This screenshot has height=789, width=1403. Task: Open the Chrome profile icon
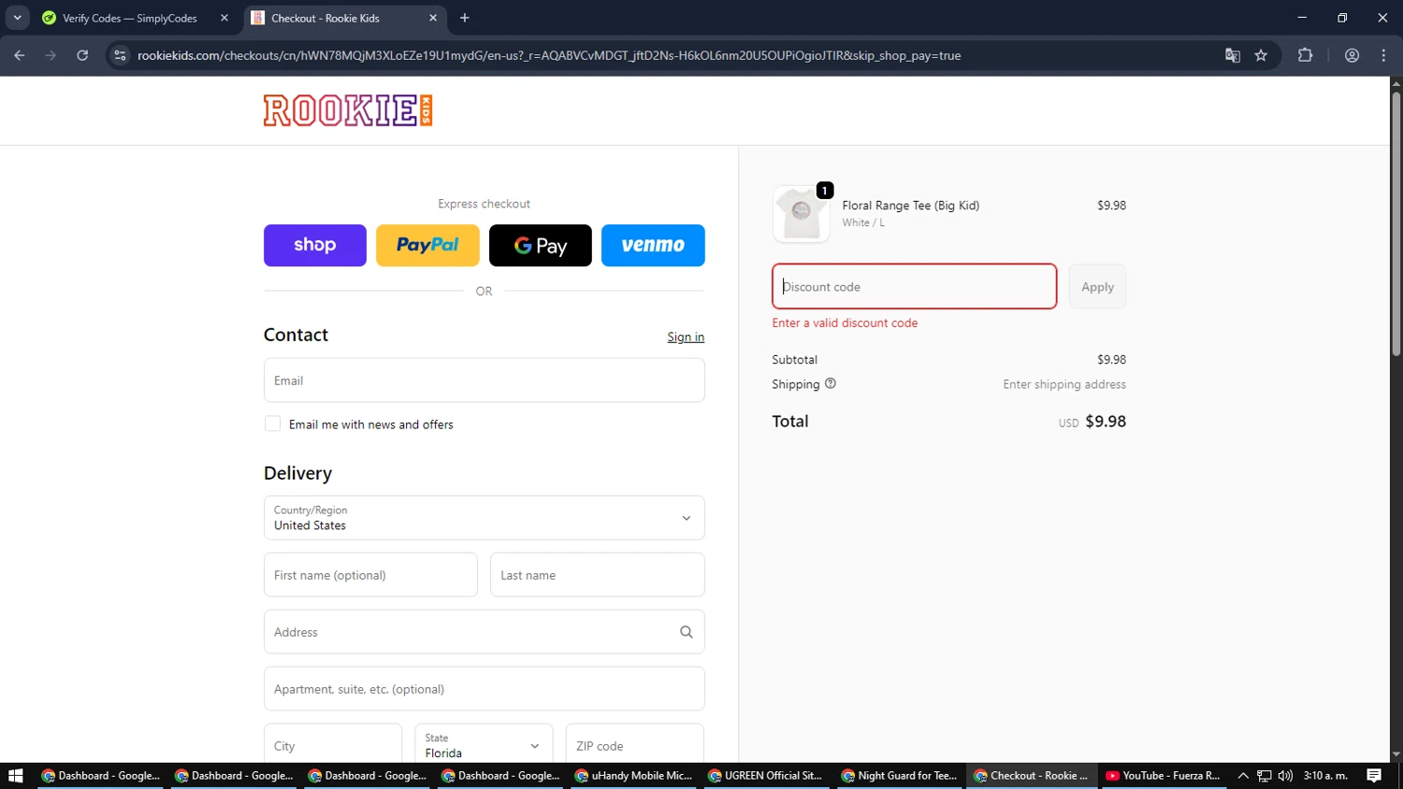tap(1352, 55)
